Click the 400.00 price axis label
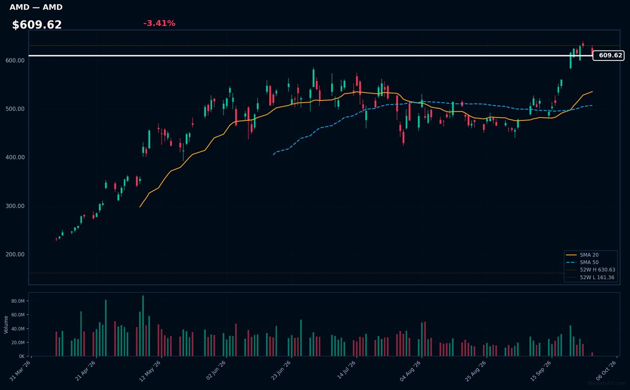This screenshot has width=630, height=390. 15,157
